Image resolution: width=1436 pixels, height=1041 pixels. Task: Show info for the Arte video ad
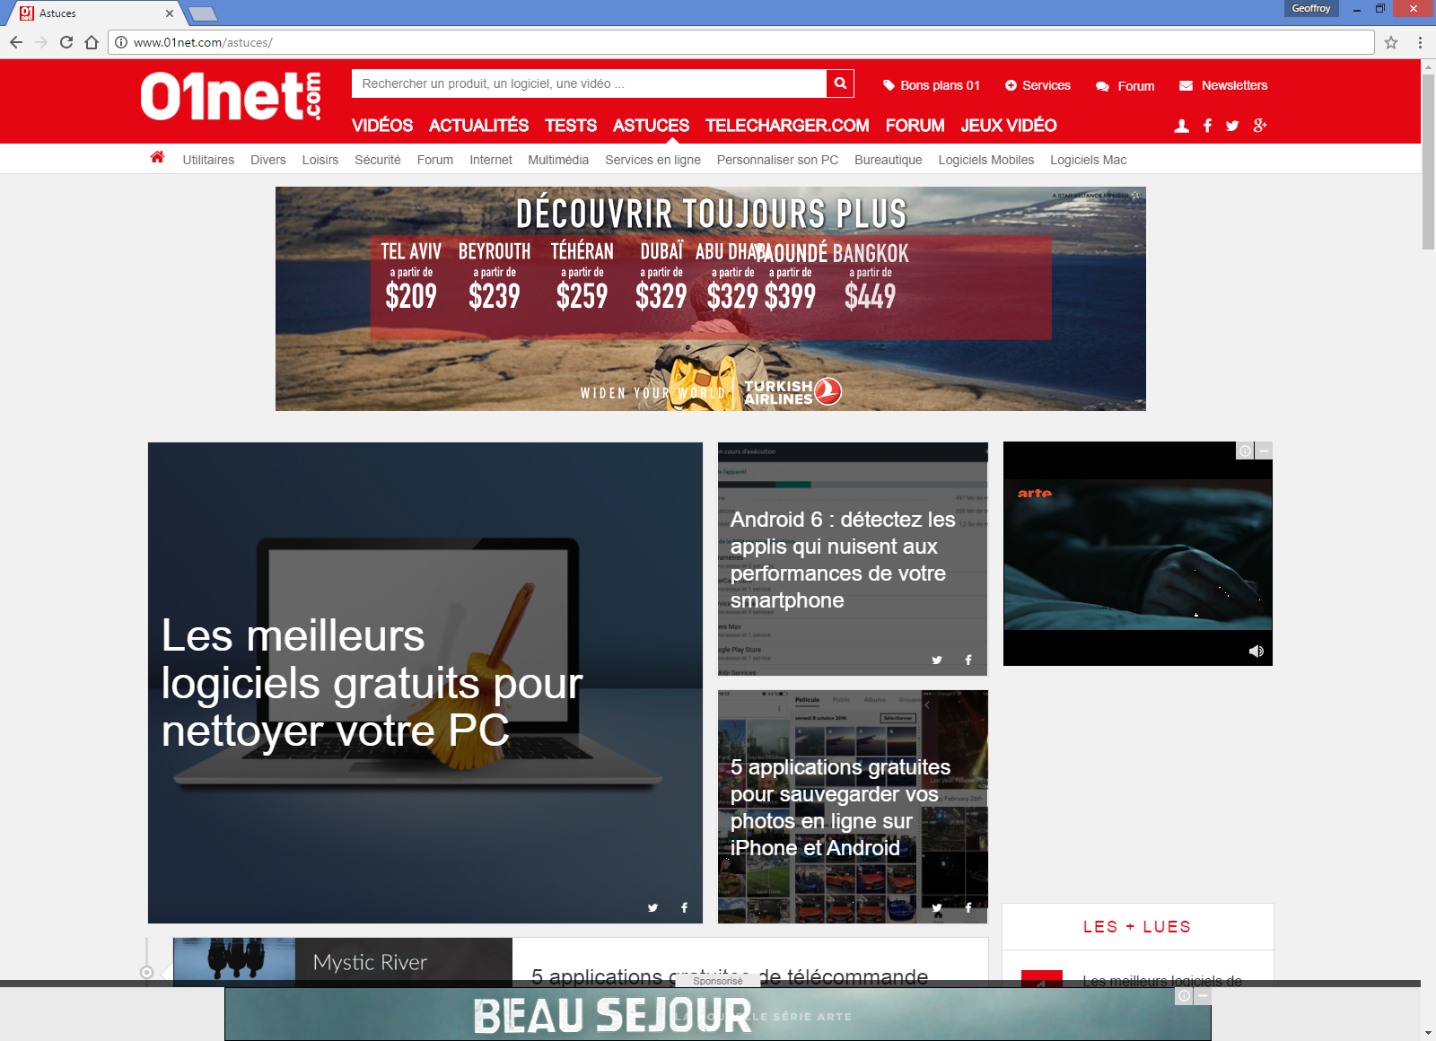pyautogui.click(x=1245, y=451)
